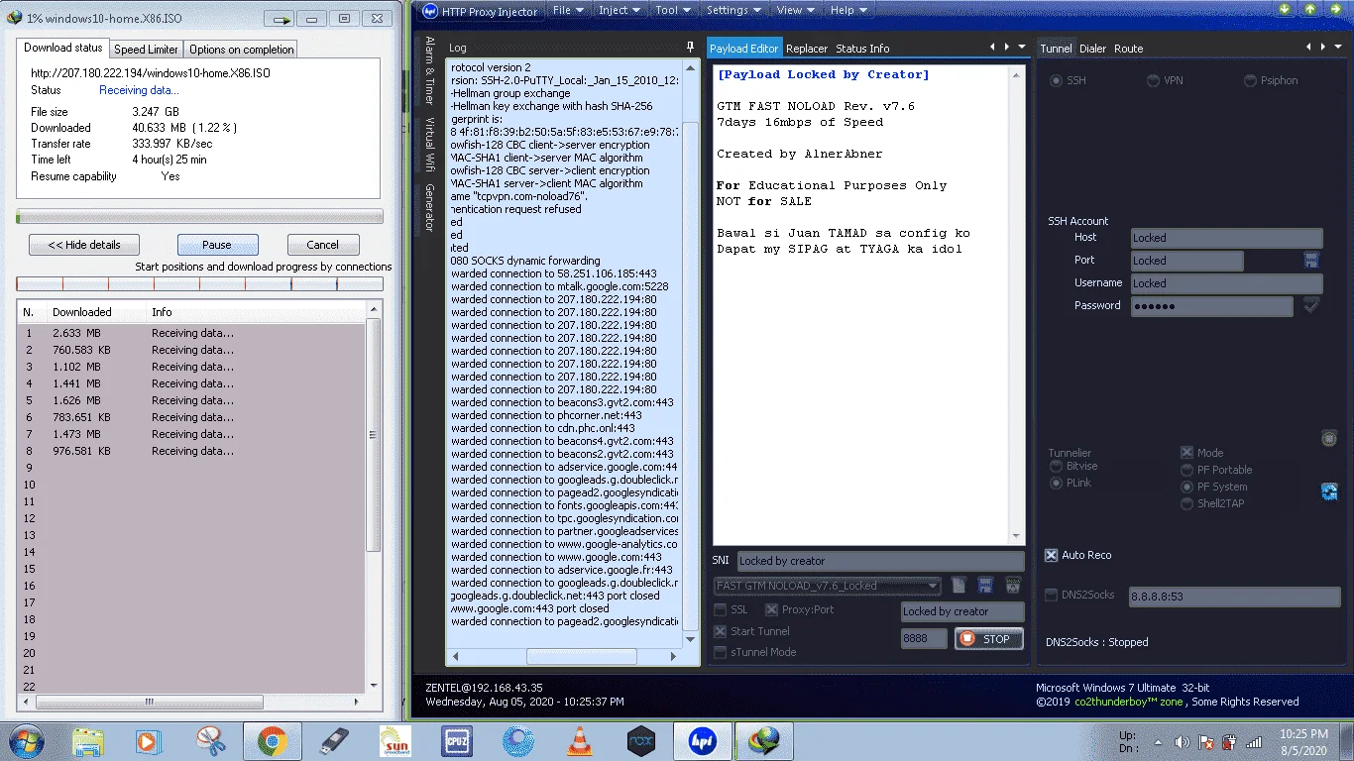Toggle the Proxy:Port checkbox
Screen dimensions: 1354x761
click(771, 609)
